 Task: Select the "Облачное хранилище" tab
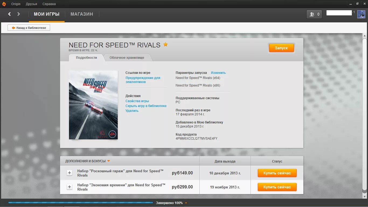point(127,58)
